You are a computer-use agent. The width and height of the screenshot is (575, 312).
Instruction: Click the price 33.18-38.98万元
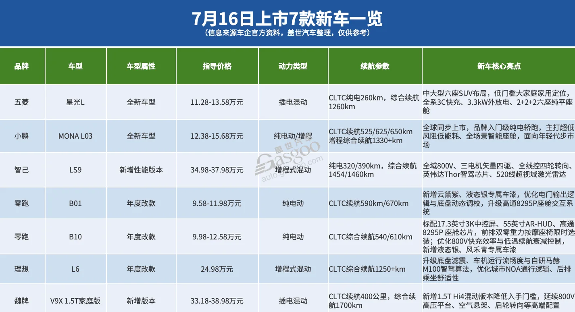(x=217, y=301)
